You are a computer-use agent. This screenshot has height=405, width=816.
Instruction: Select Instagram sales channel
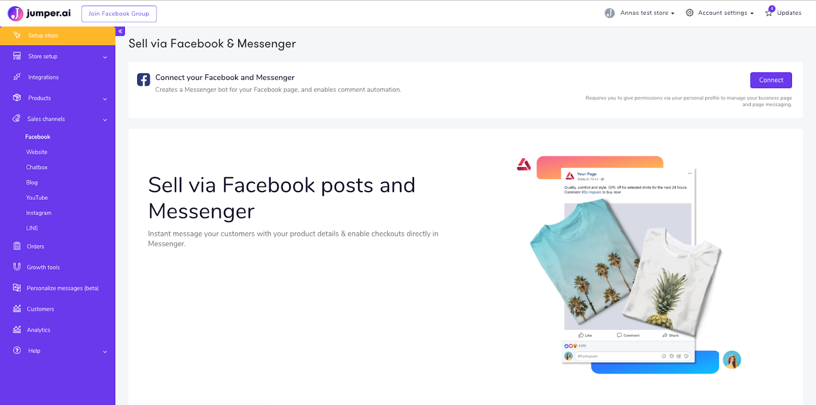point(39,213)
